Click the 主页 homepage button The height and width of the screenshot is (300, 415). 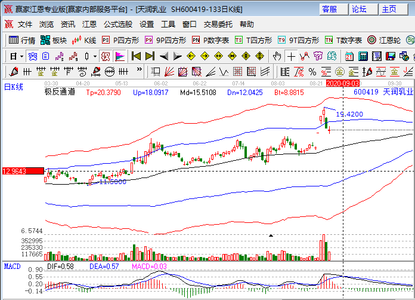[393, 10]
